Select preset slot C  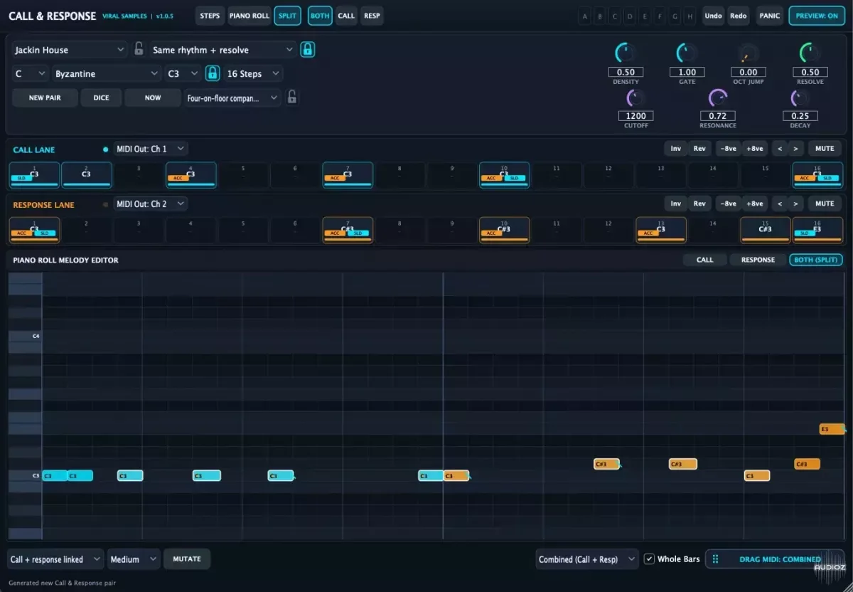point(615,16)
